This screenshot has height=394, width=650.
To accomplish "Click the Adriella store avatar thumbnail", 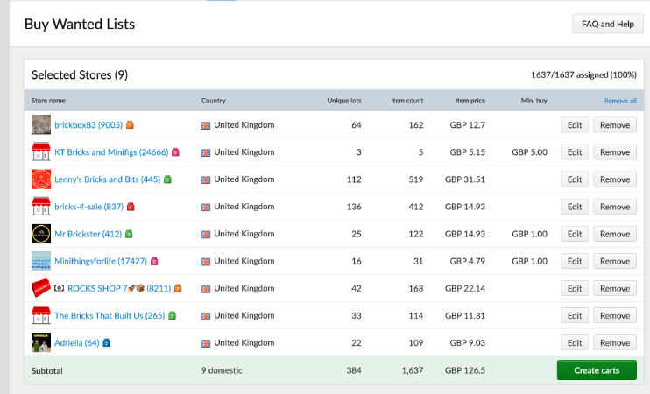I will pyautogui.click(x=41, y=342).
